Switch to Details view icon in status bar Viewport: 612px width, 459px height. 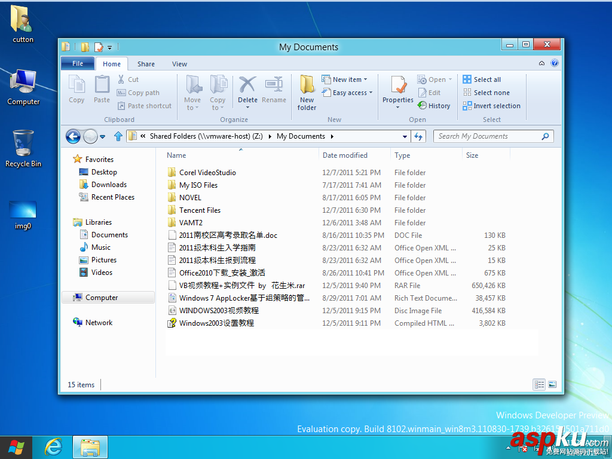pyautogui.click(x=540, y=384)
